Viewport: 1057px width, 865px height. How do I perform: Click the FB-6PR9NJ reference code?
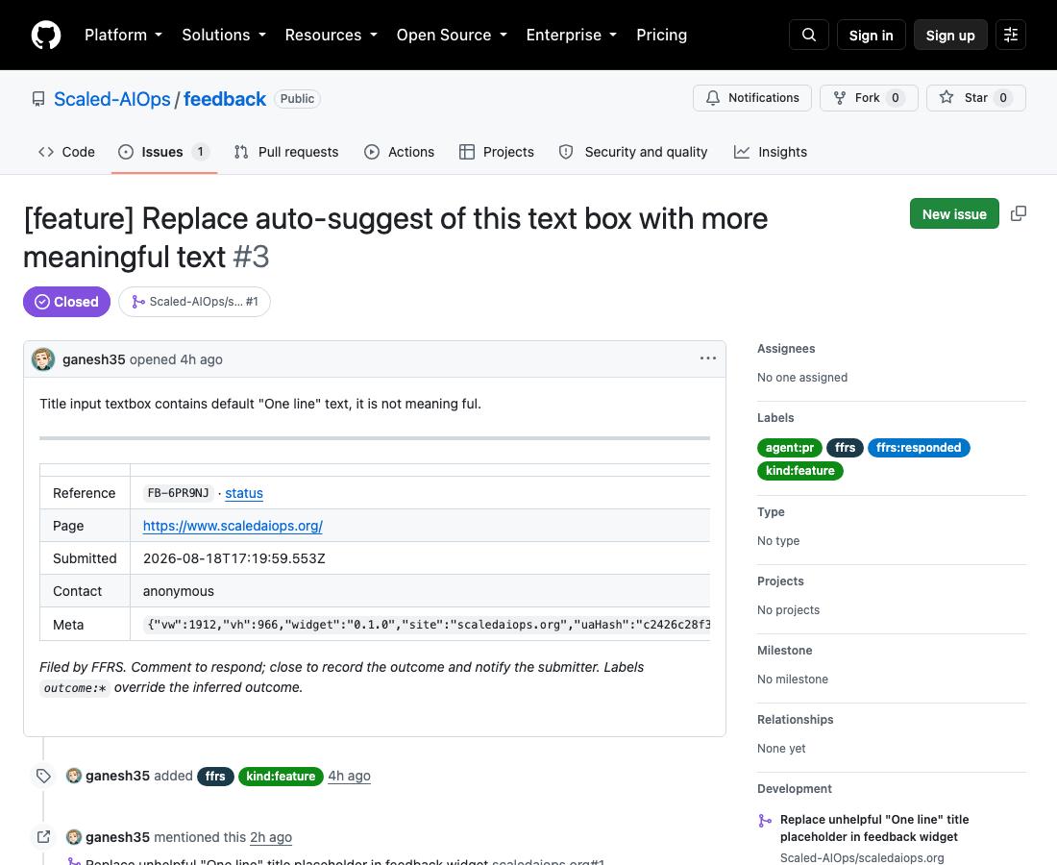click(x=178, y=493)
